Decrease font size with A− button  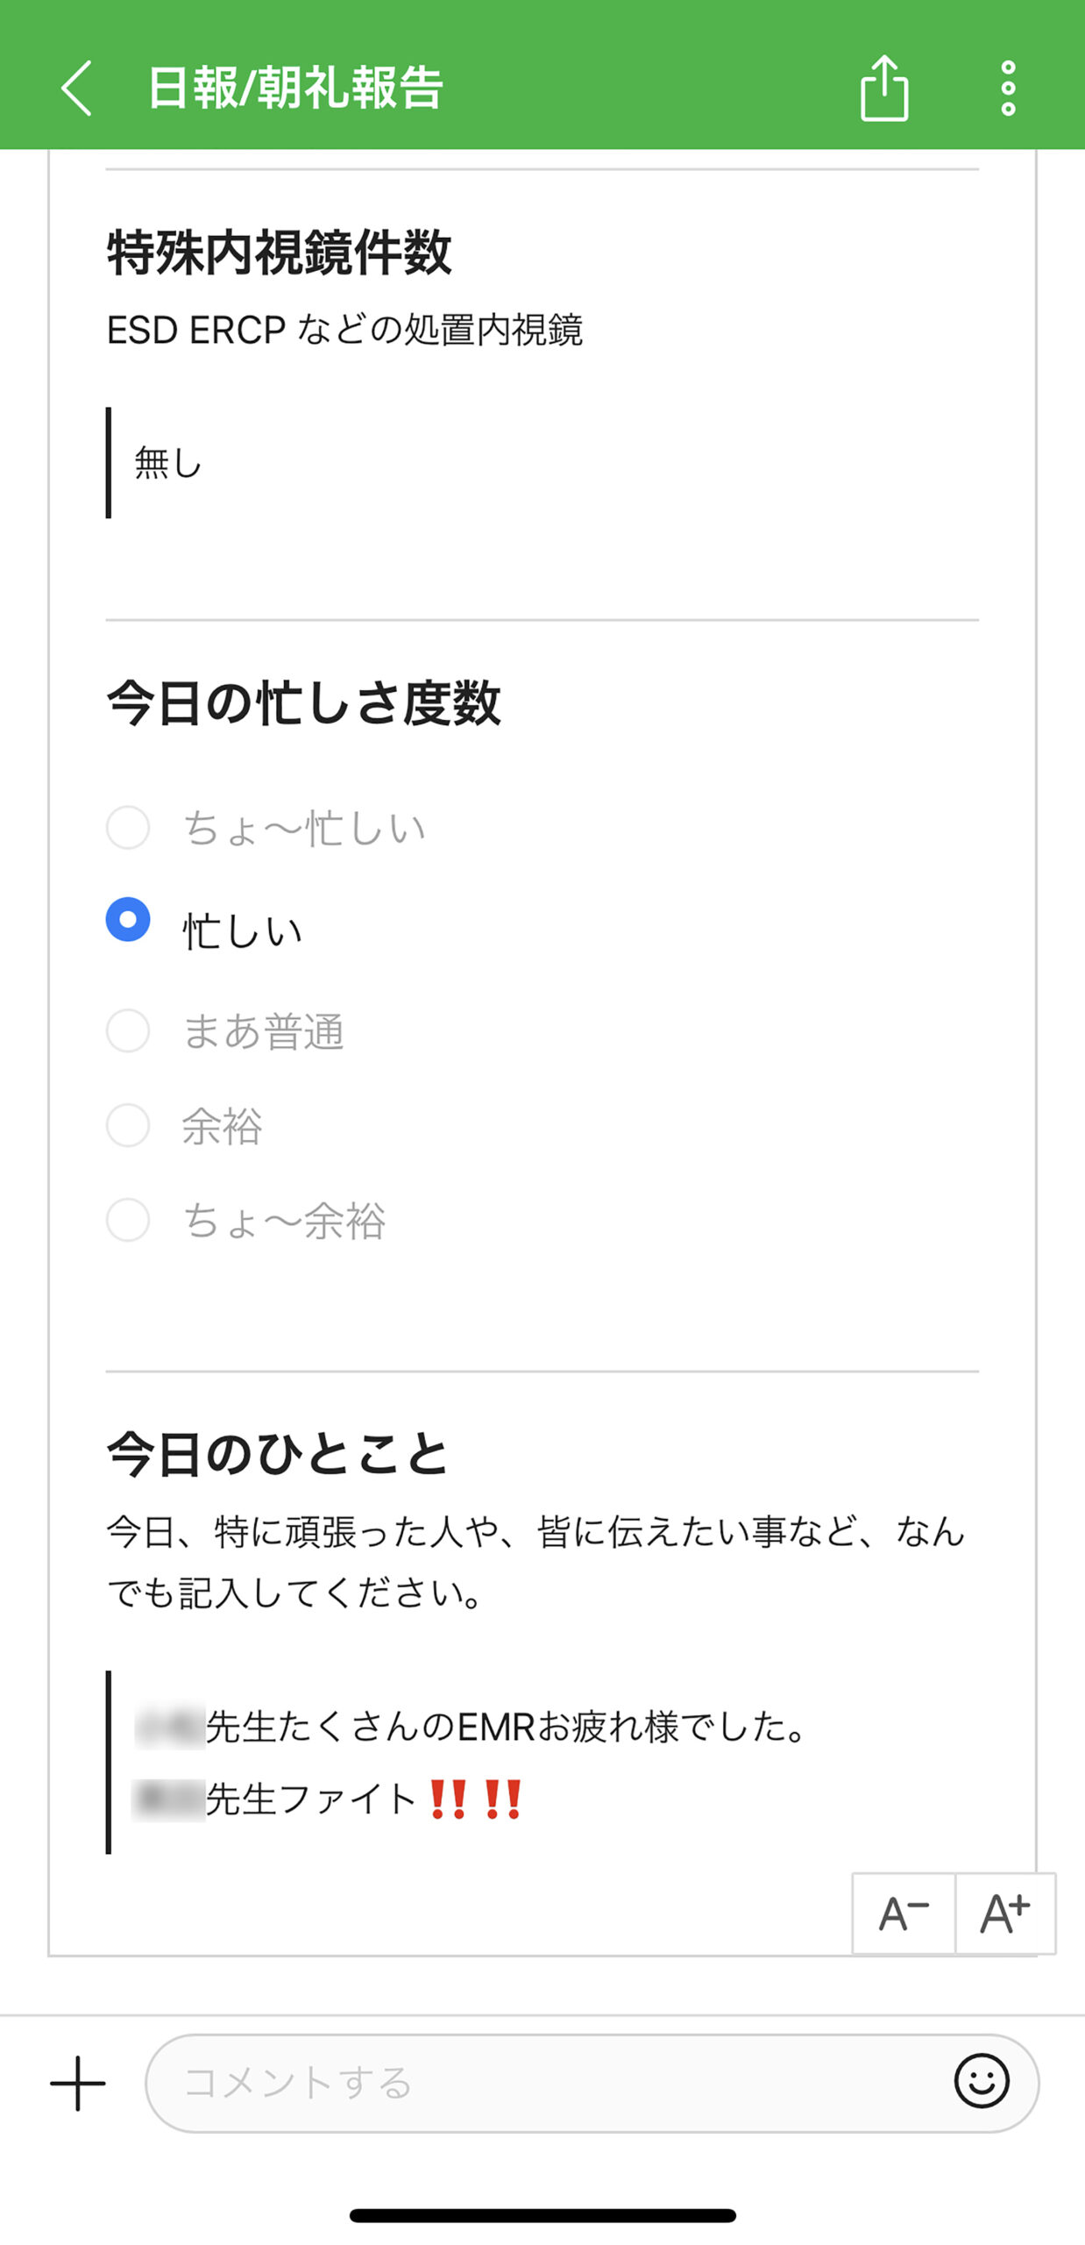[x=904, y=1914]
